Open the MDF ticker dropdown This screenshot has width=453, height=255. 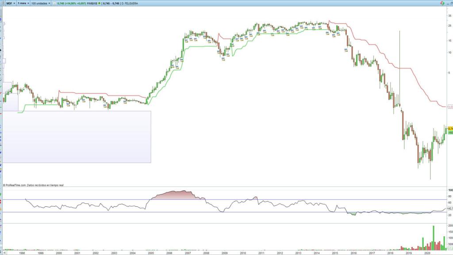pyautogui.click(x=11, y=3)
